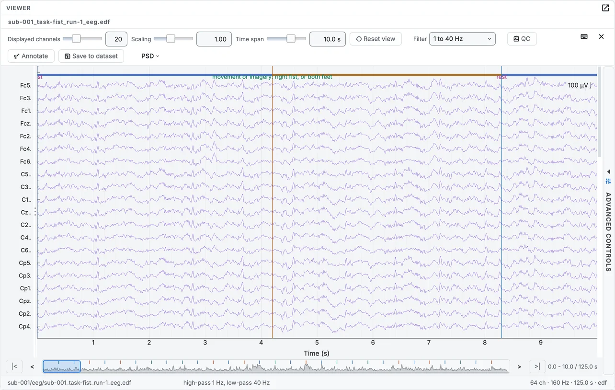Click the 64 ch · 160 Hz status info
The width and height of the screenshot is (615, 390).
[x=569, y=383]
